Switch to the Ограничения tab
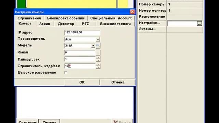The image size is (219, 123). pos(29,18)
